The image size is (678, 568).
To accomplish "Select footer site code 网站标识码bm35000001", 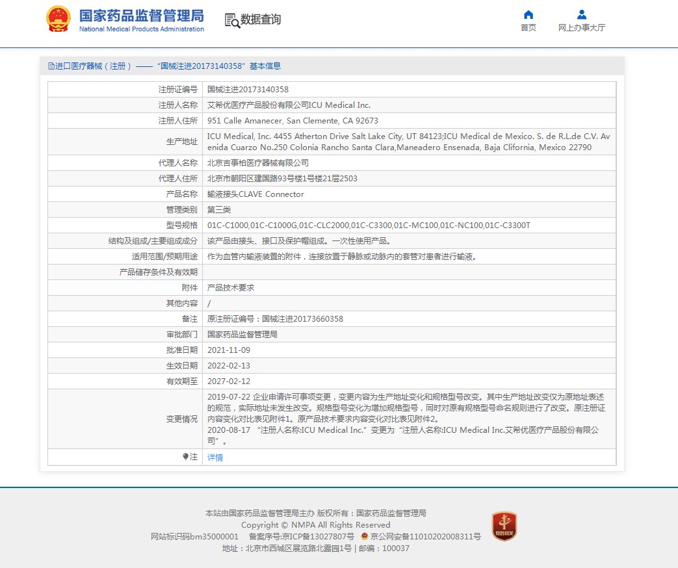I will pos(194,536).
